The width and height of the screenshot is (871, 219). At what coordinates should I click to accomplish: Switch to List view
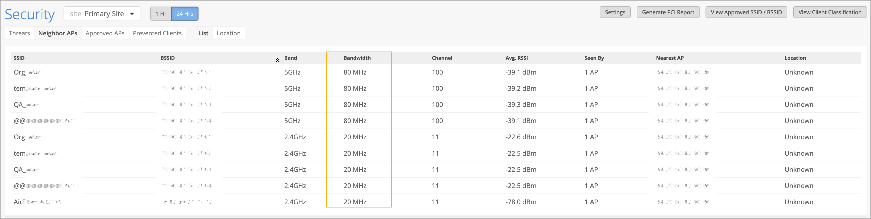pos(203,33)
